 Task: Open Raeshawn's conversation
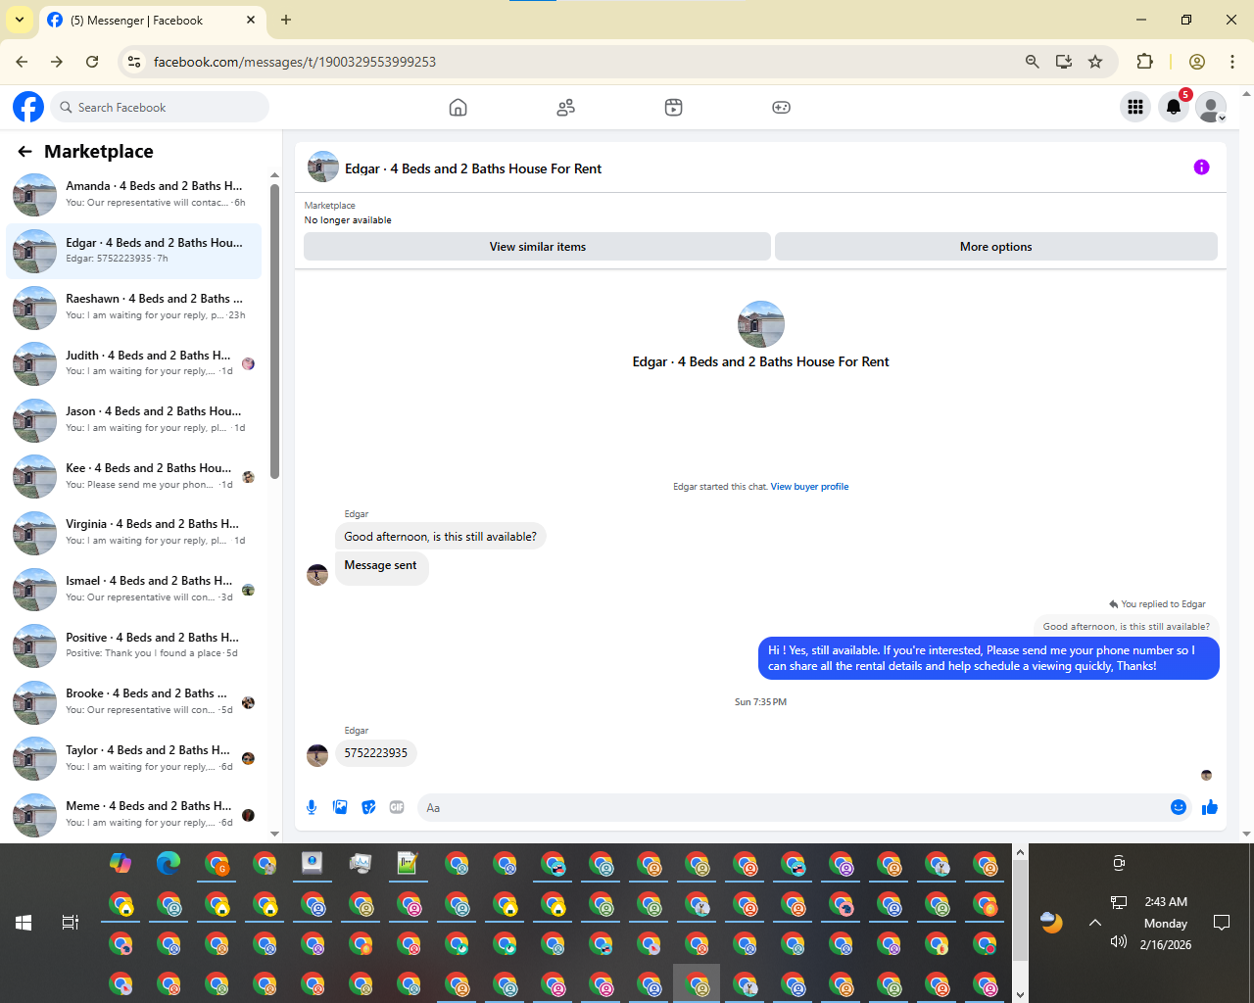coord(134,308)
